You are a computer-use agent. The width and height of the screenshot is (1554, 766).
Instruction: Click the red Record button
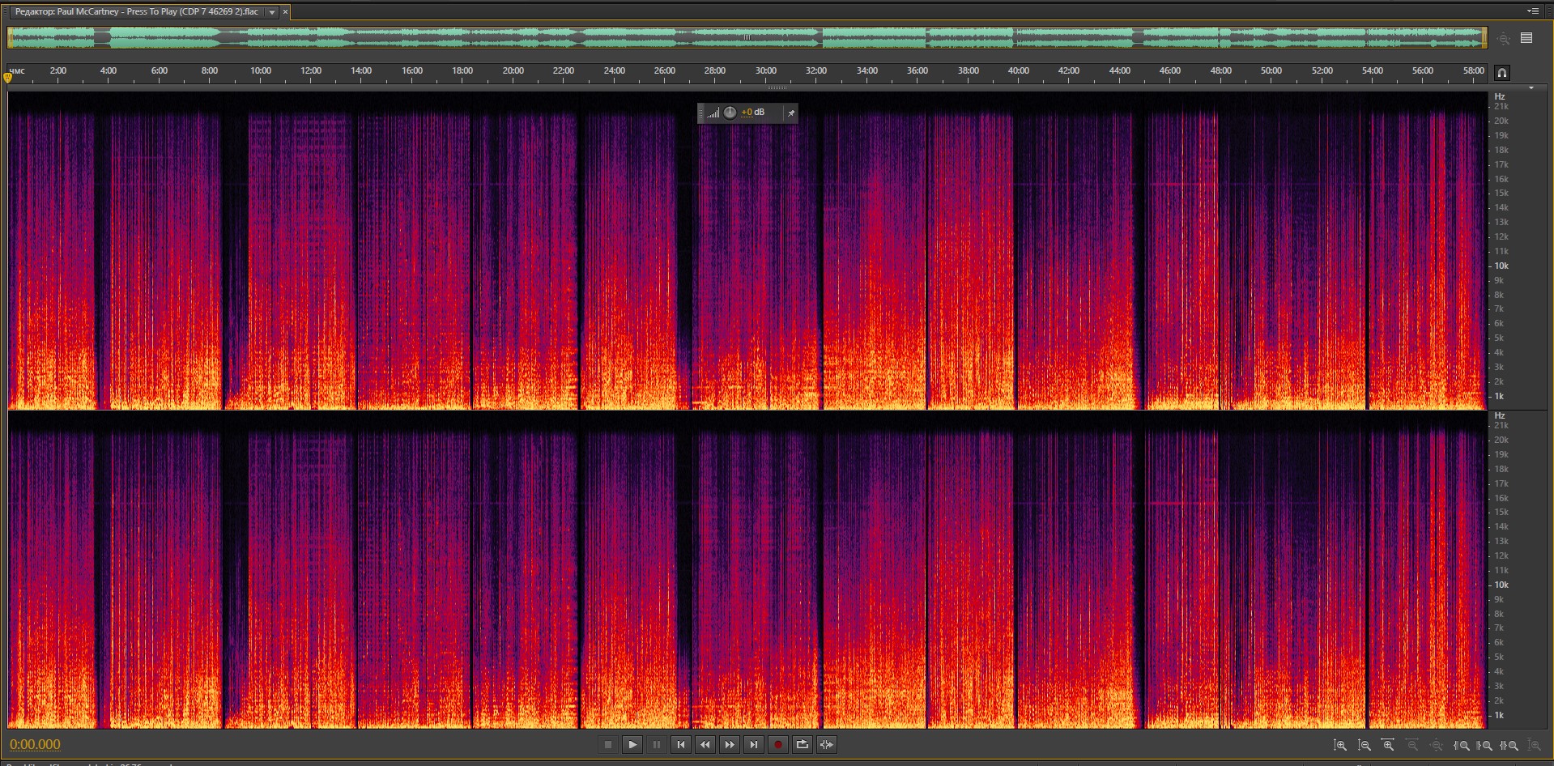tap(778, 745)
